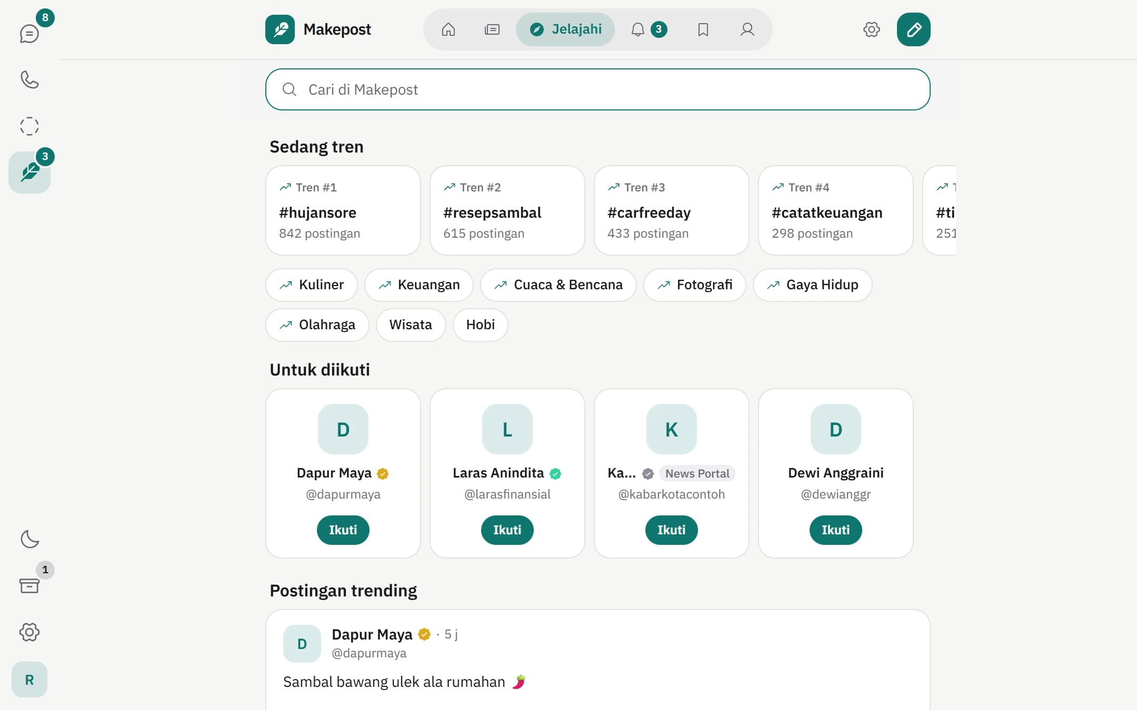Select the Kuliner category chip
Screen dimensions: 1137x710
pyautogui.click(x=312, y=285)
